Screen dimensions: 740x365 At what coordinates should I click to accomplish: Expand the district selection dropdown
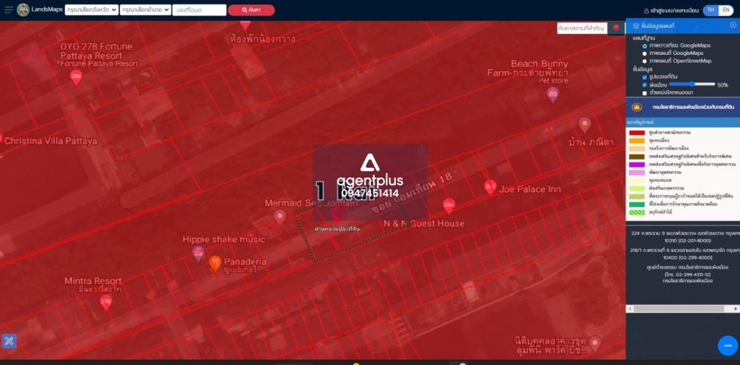pos(146,10)
